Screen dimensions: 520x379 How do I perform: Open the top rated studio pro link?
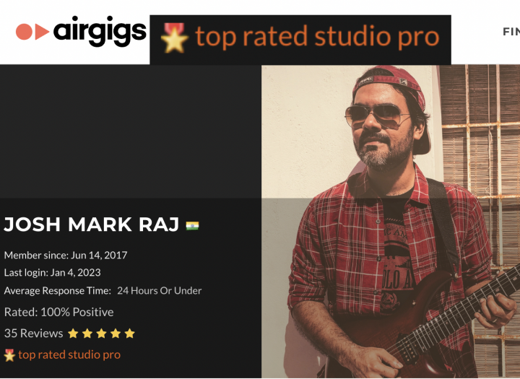pos(69,354)
